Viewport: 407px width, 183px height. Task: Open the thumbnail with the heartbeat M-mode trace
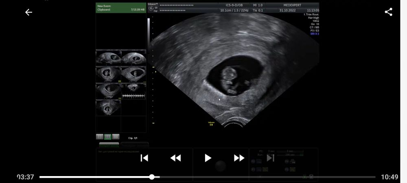coord(133,91)
